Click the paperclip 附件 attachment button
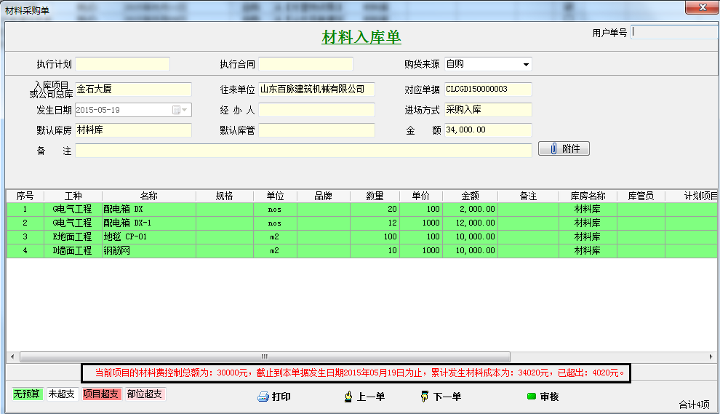Image resolution: width=720 pixels, height=414 pixels. click(564, 148)
